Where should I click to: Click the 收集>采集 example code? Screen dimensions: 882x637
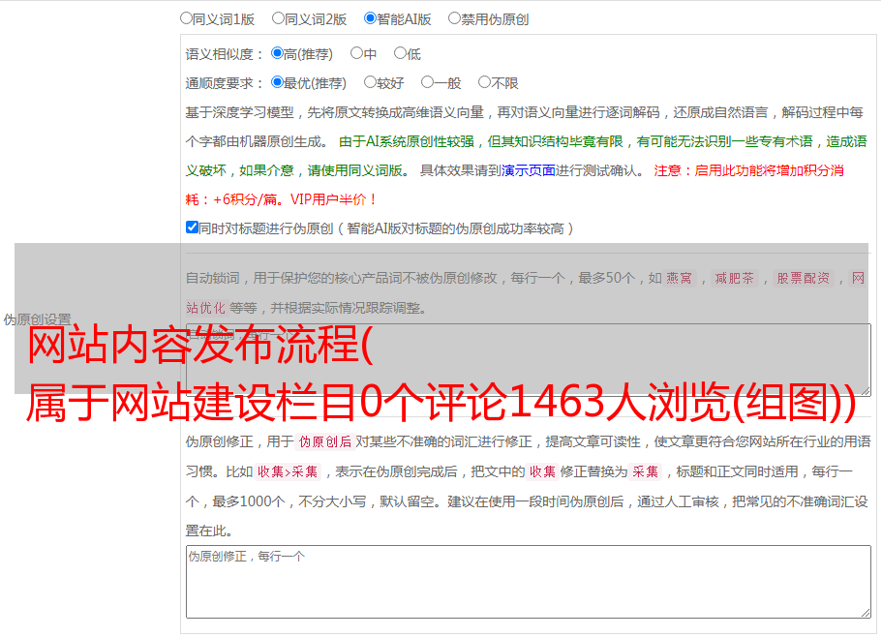click(x=288, y=471)
